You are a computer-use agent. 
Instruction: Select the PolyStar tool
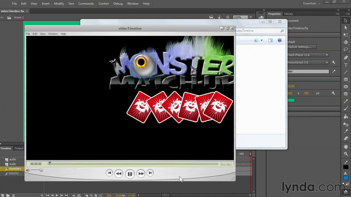coord(346,94)
